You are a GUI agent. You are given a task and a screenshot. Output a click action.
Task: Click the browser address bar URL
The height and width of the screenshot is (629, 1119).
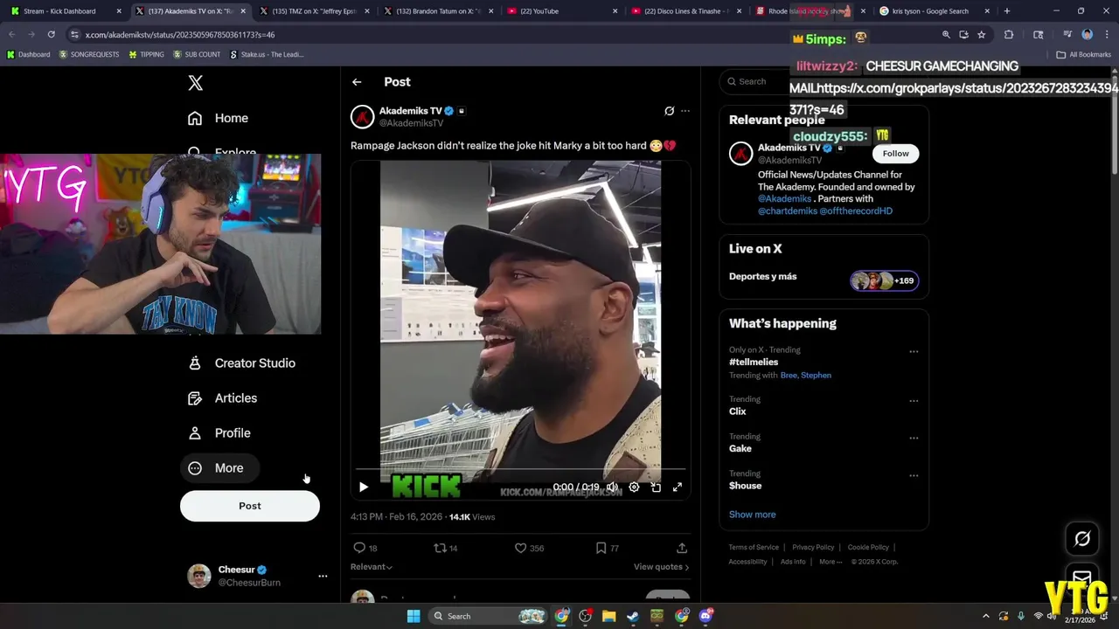pos(180,35)
